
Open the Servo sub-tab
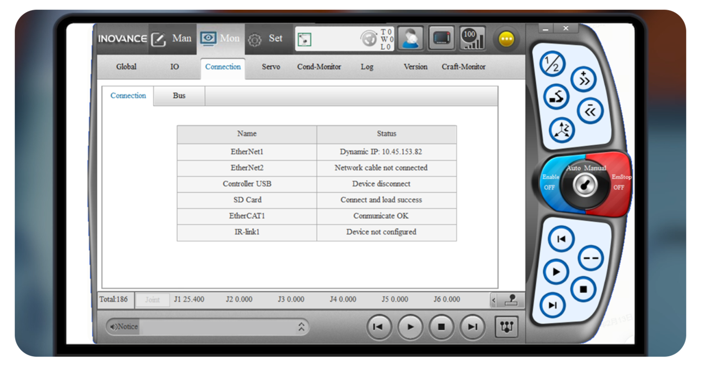tap(271, 67)
